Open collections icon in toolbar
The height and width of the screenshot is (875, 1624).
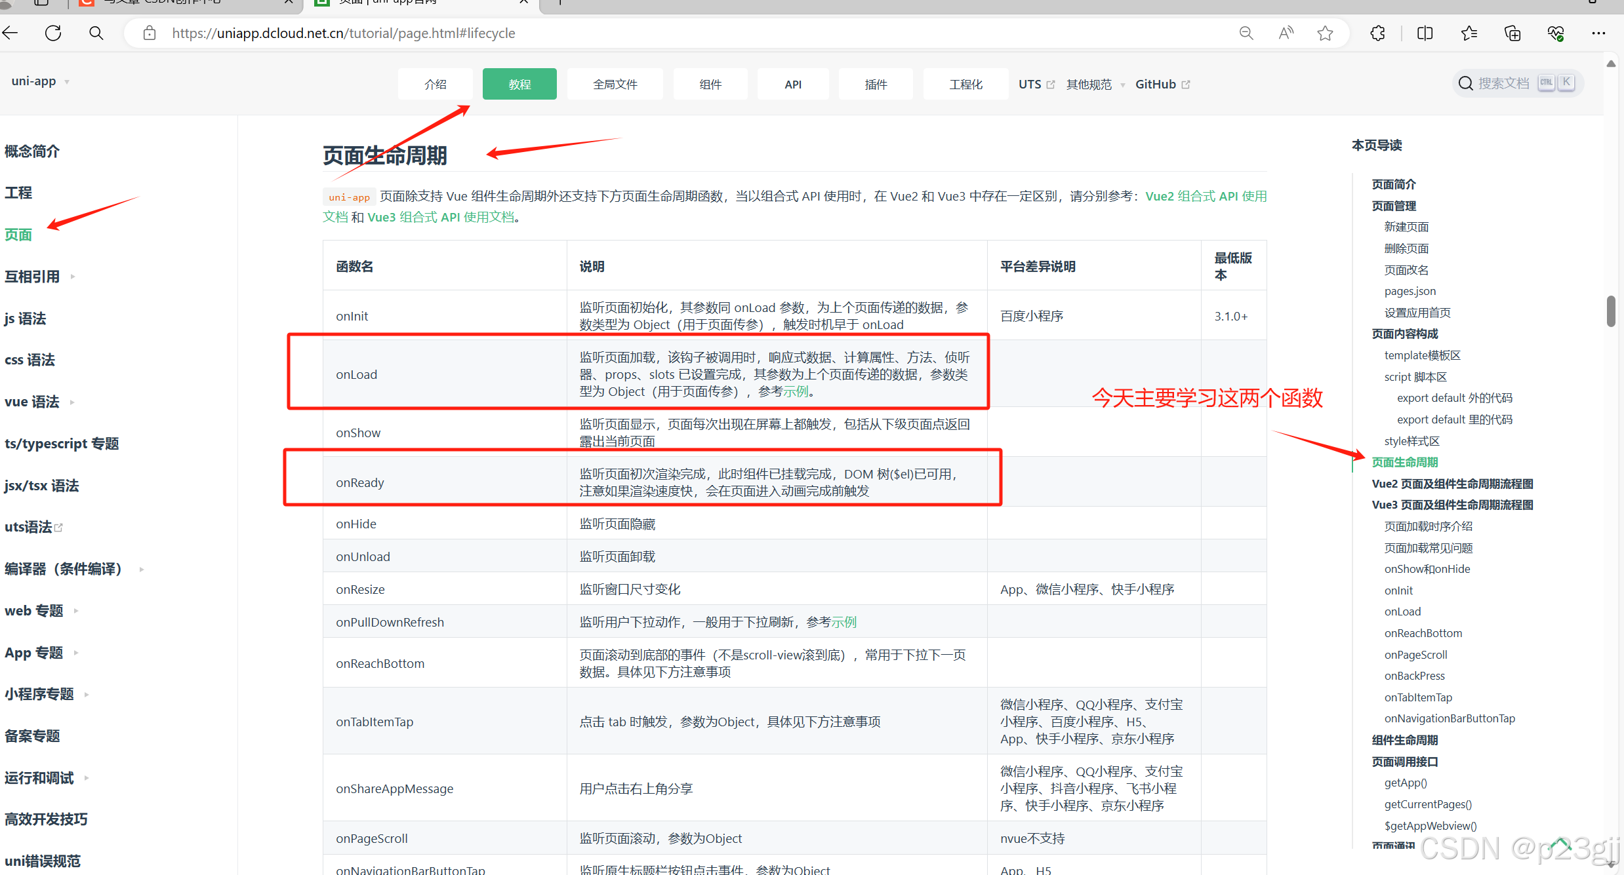[1512, 33]
